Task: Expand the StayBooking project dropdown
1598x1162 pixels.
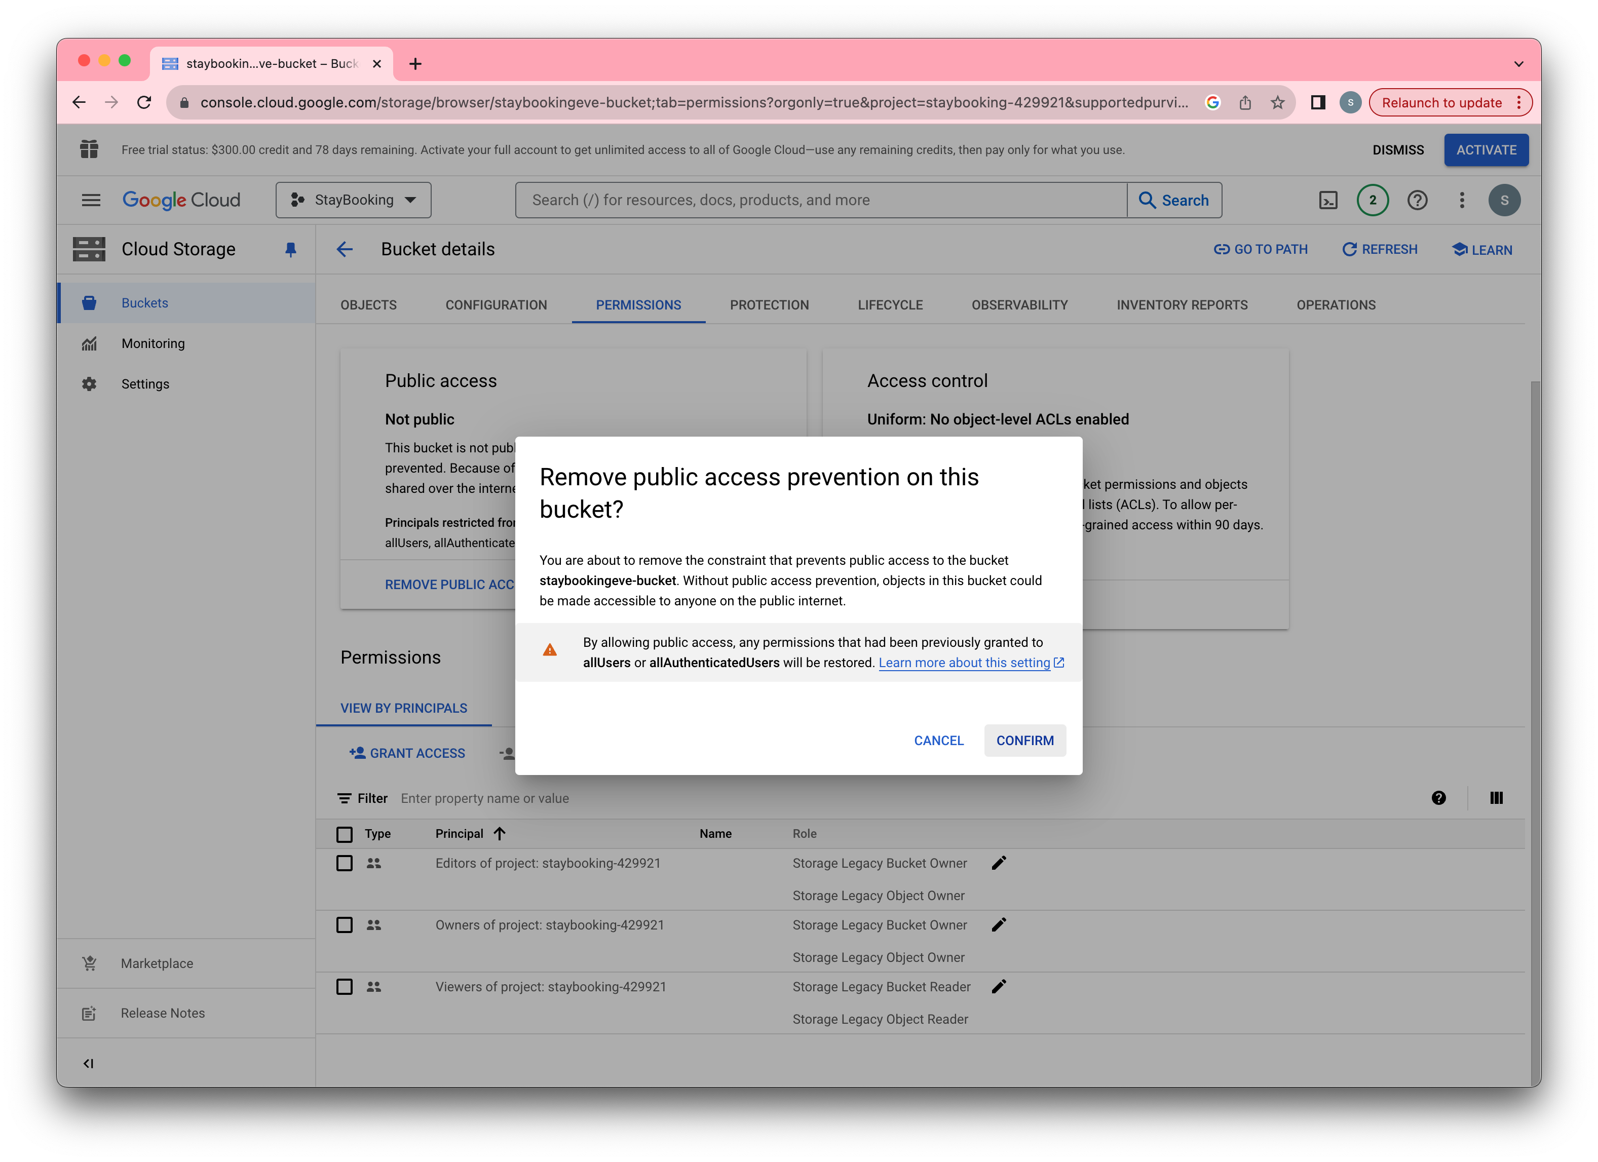Action: pos(354,200)
